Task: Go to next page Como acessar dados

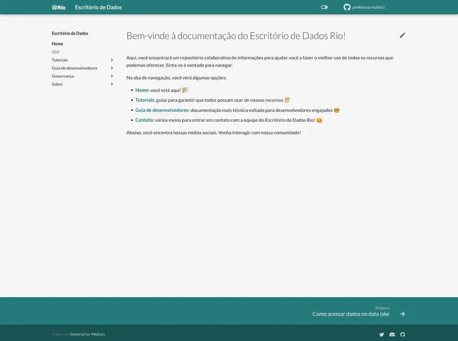Action: [x=351, y=314]
